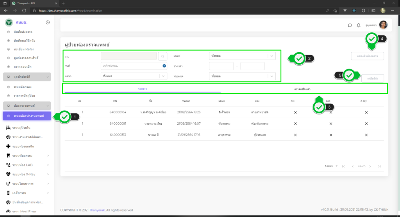400x217 pixels.
Task: Select the รอตรวจ tab
Action: 143,89
